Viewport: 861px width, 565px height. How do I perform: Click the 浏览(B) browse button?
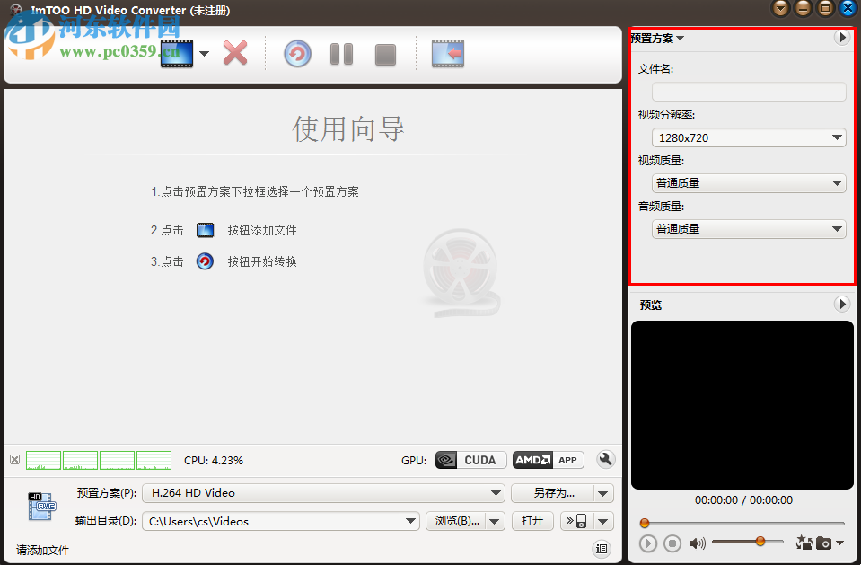point(455,520)
